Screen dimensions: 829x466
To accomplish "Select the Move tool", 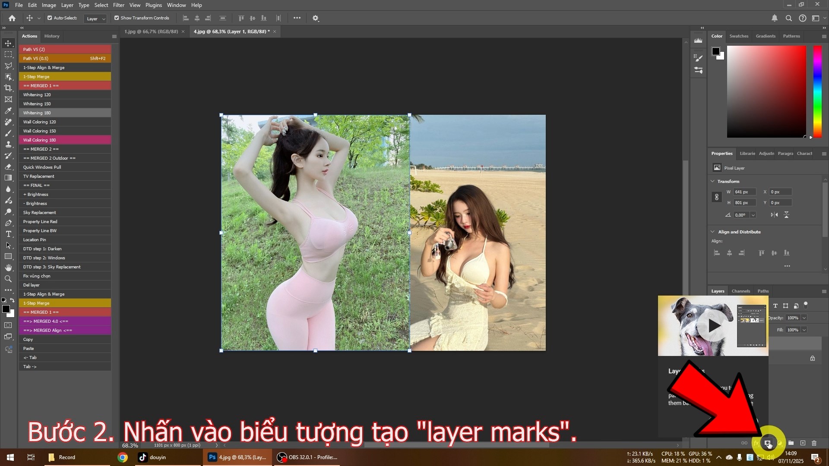I will (8, 43).
